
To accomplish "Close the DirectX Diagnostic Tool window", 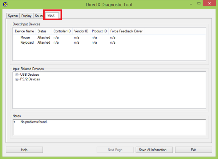I will point(209,3).
